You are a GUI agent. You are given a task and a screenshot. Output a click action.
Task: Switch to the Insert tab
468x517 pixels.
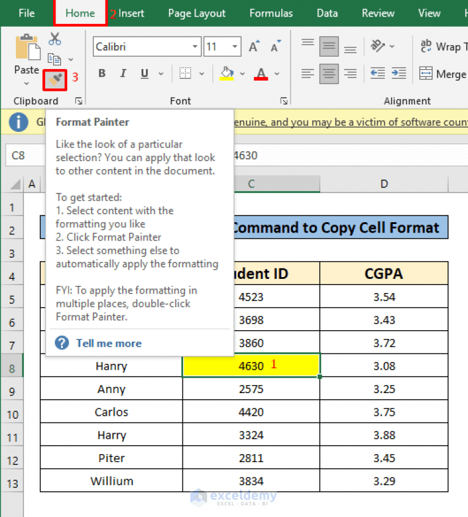pyautogui.click(x=131, y=13)
